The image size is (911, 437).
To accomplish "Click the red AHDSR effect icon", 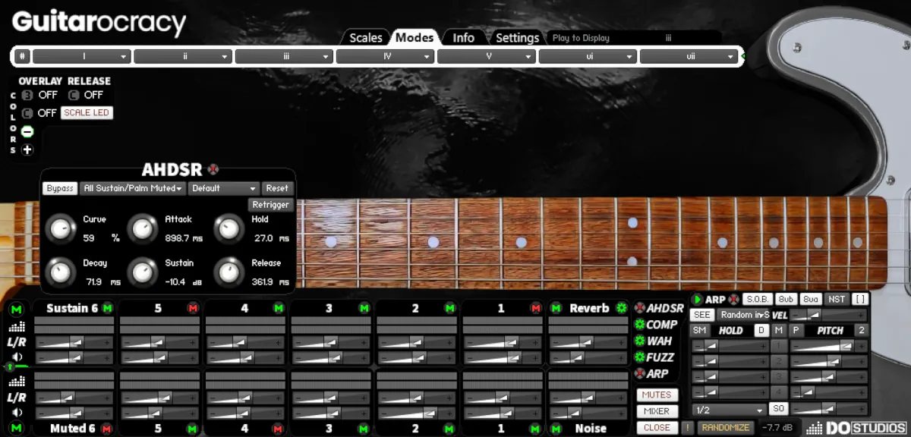I will point(639,308).
